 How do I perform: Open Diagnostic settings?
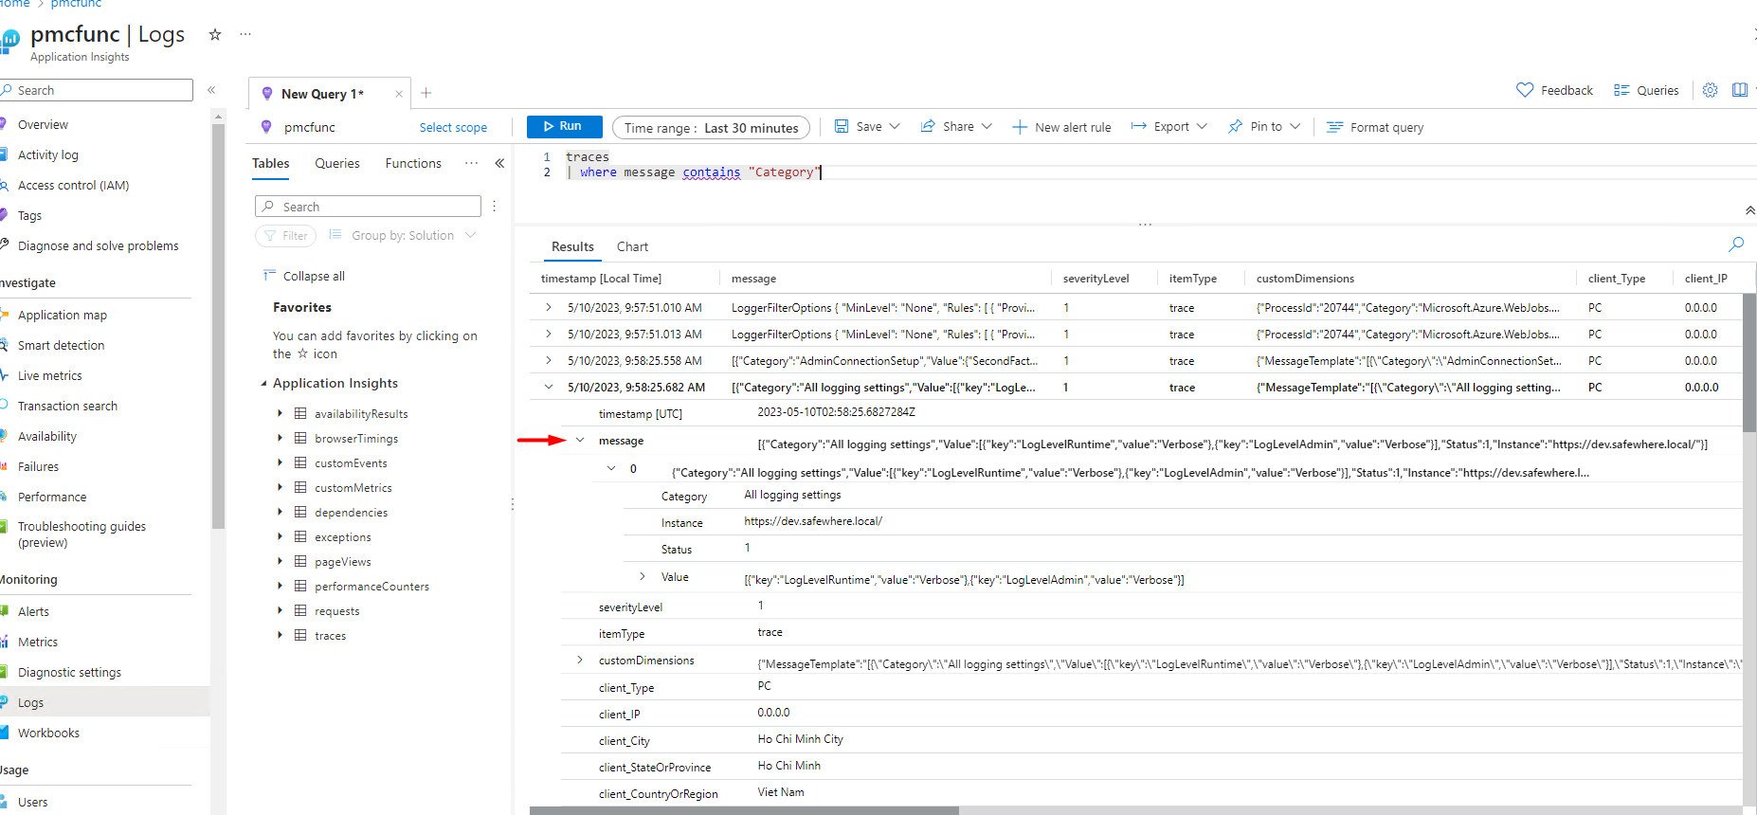click(x=69, y=673)
